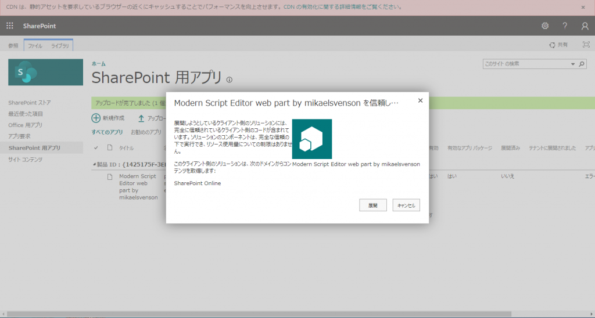Click the 展開 deploy button
Screen dimensions: 595x318
click(373, 205)
